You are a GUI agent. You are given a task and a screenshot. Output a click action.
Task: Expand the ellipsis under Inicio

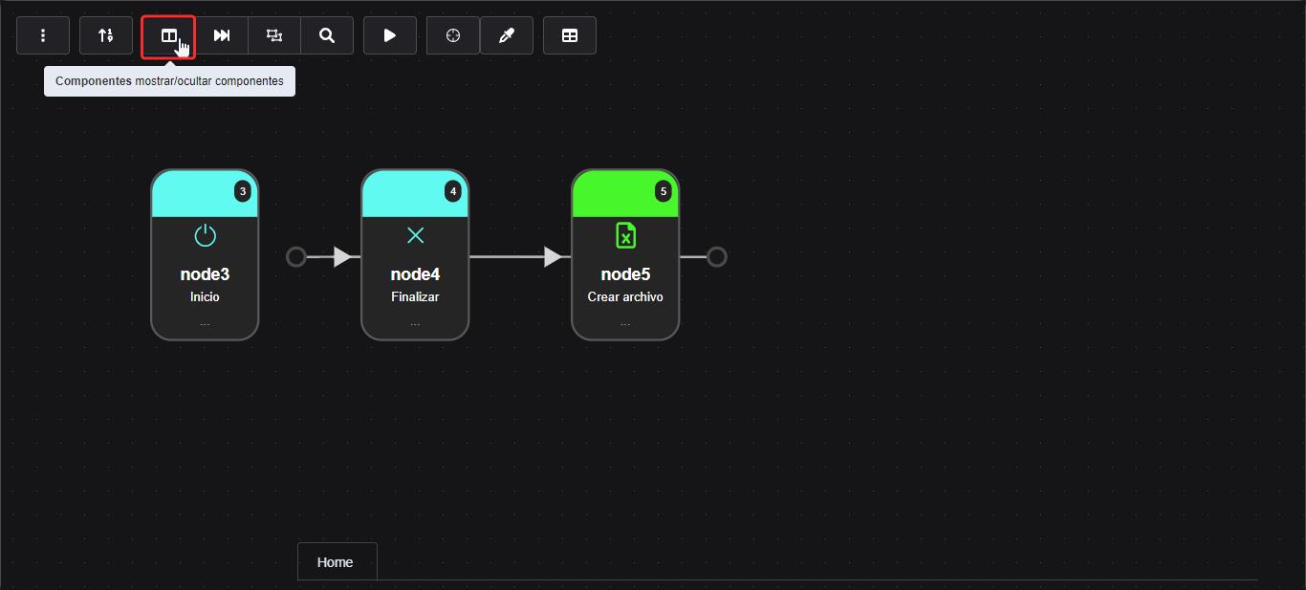coord(205,324)
